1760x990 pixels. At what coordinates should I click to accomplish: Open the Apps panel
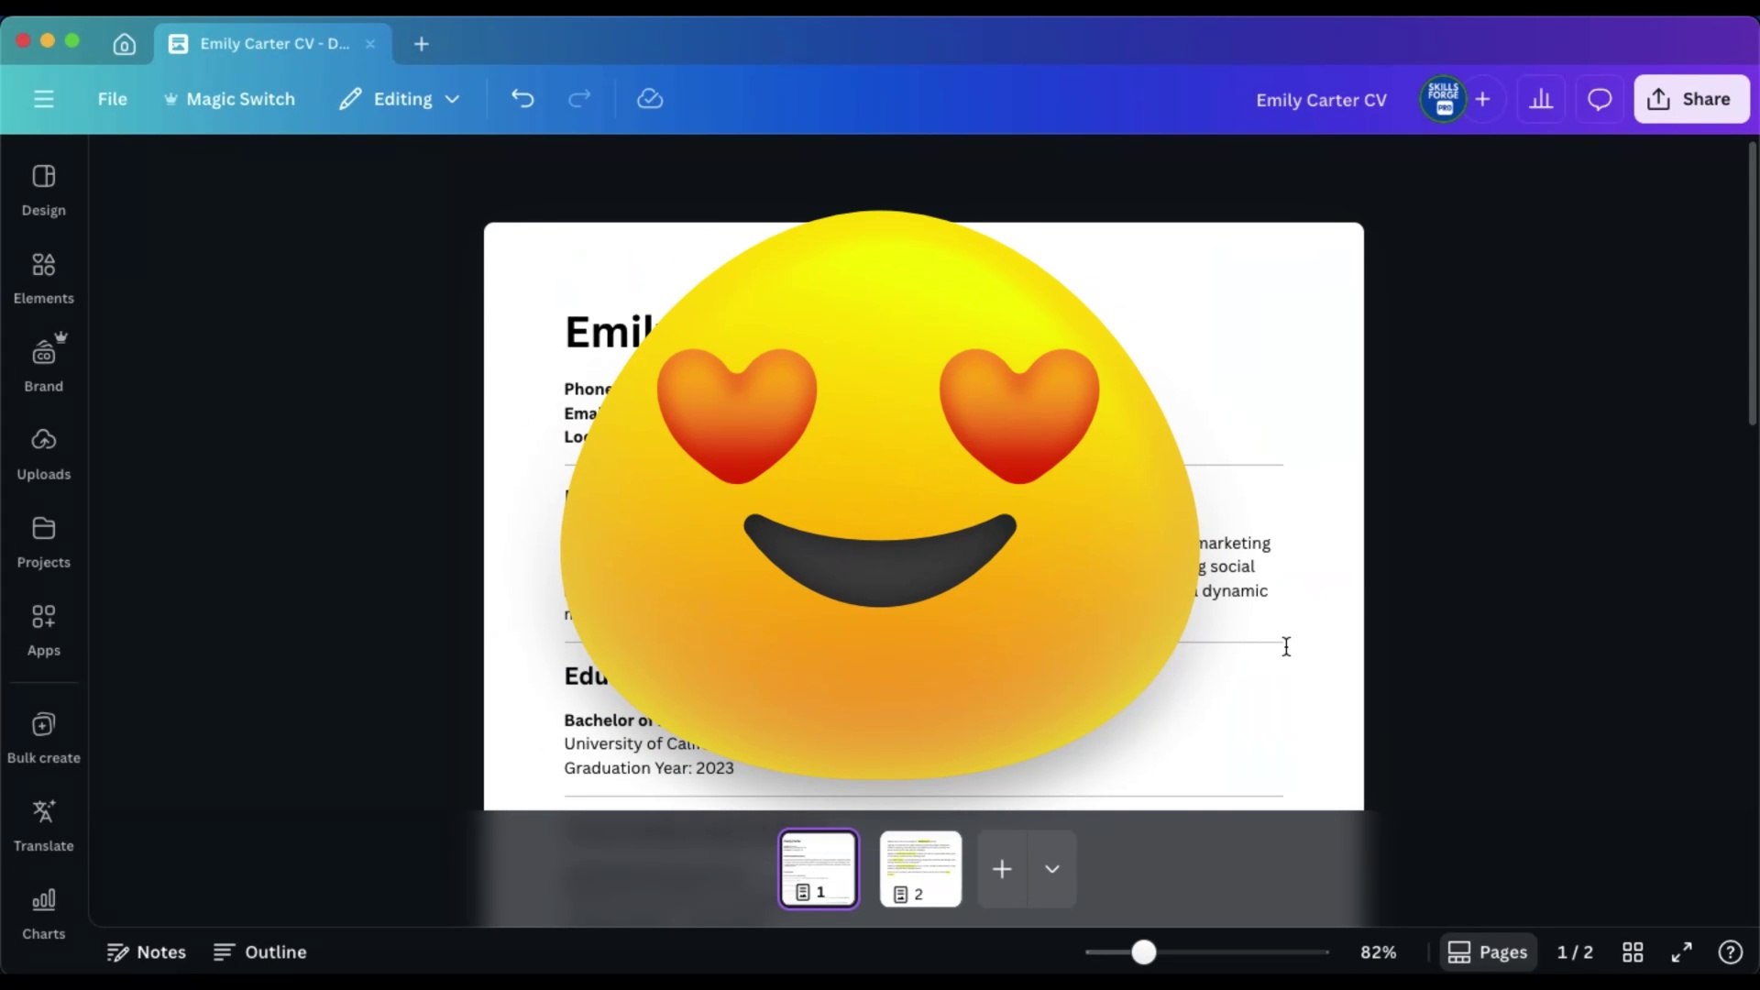coord(43,629)
